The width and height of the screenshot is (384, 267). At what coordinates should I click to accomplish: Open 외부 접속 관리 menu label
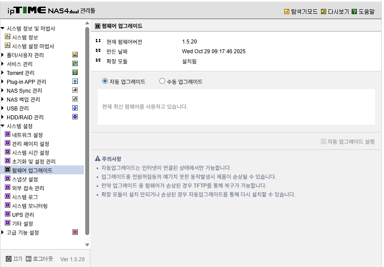click(x=28, y=188)
